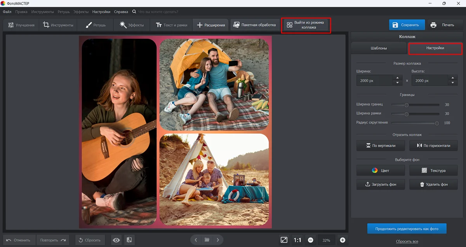Viewport: 466px width, 247px height.
Task: Decrease collage height with down arrow
Action: 452,83
